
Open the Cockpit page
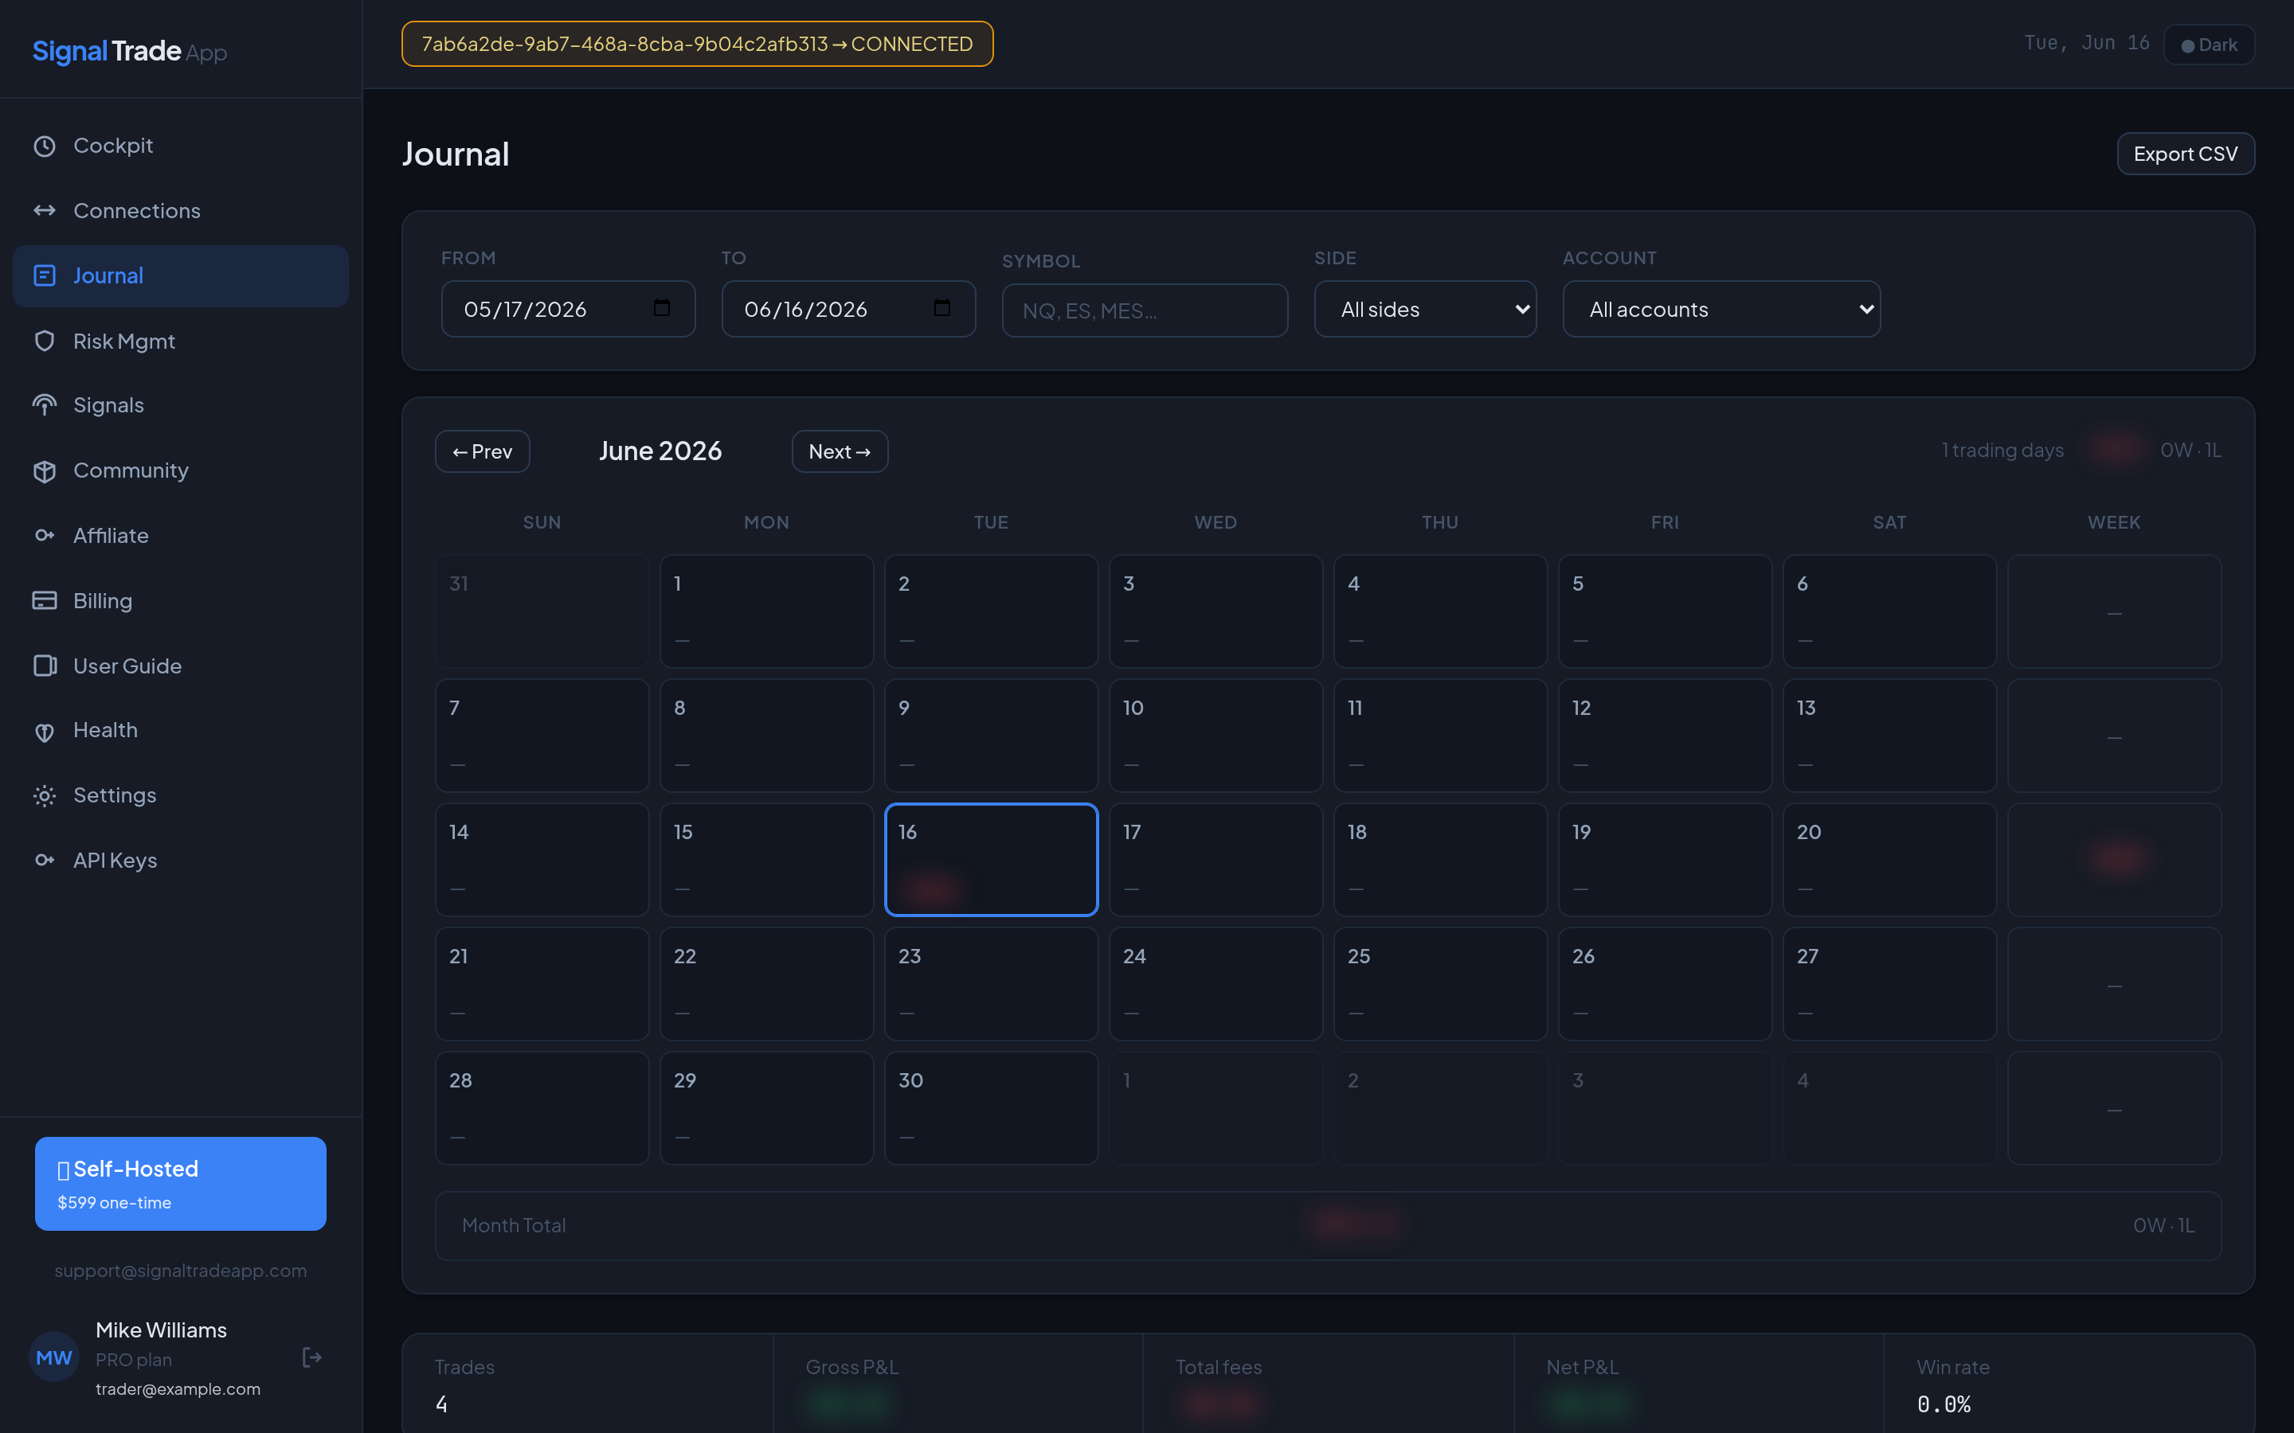(181, 146)
